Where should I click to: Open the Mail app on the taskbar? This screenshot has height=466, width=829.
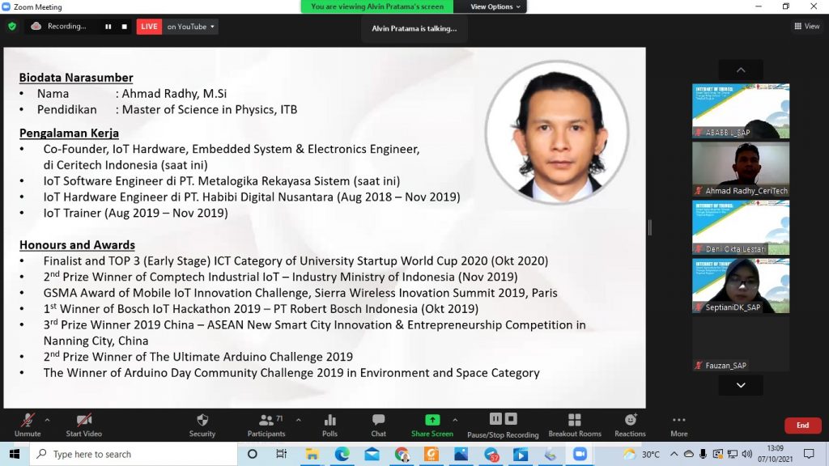pyautogui.click(x=372, y=454)
